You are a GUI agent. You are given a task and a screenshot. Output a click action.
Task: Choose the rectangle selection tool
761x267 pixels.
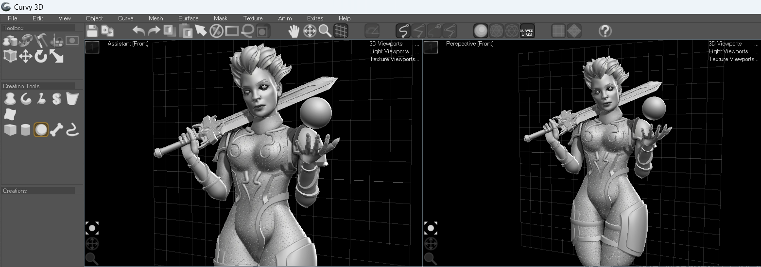[232, 31]
